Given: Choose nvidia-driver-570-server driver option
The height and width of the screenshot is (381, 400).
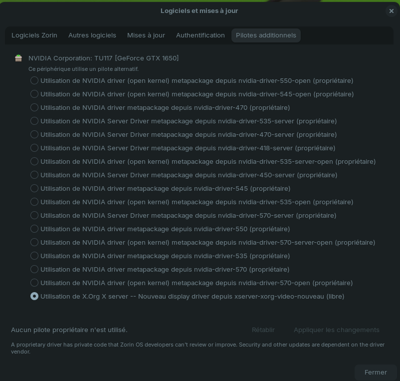Looking at the screenshot, I should click(x=34, y=215).
